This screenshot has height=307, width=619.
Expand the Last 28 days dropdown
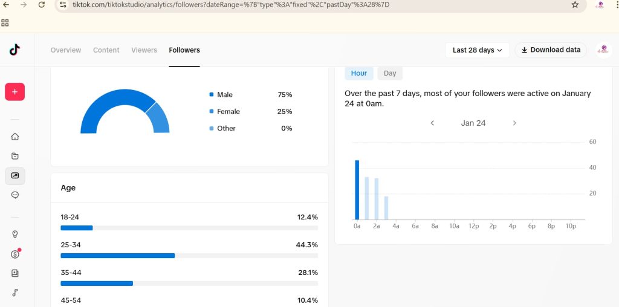point(477,50)
